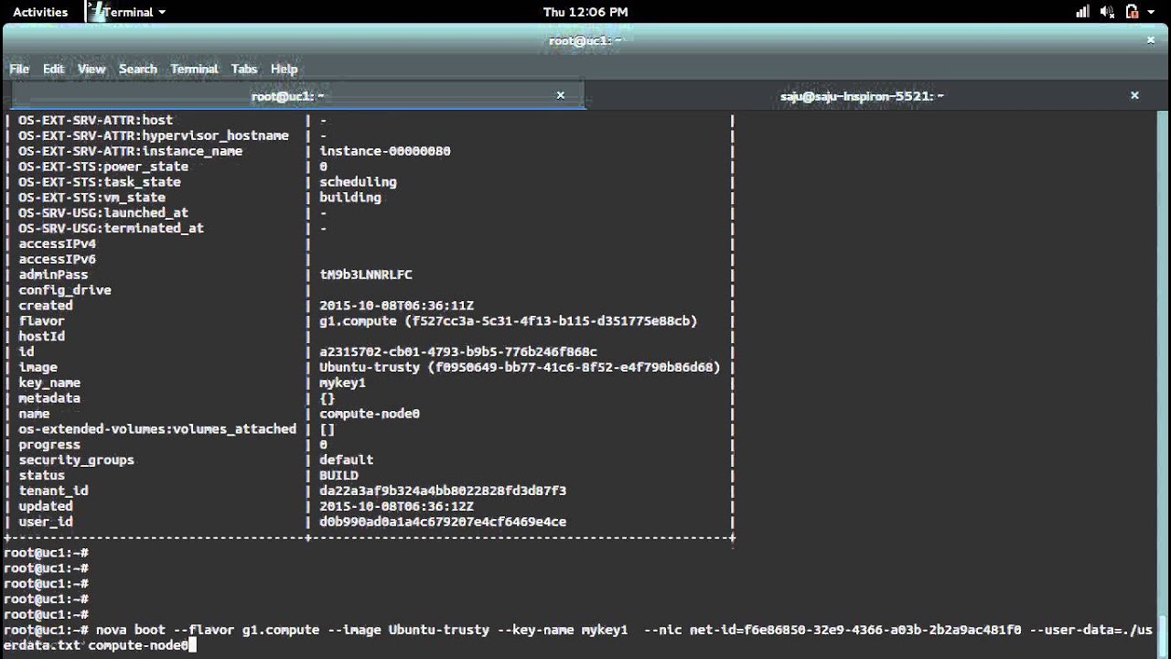Click the created timestamp 2015-10-08T06:36:11Z
1171x659 pixels.
(396, 306)
